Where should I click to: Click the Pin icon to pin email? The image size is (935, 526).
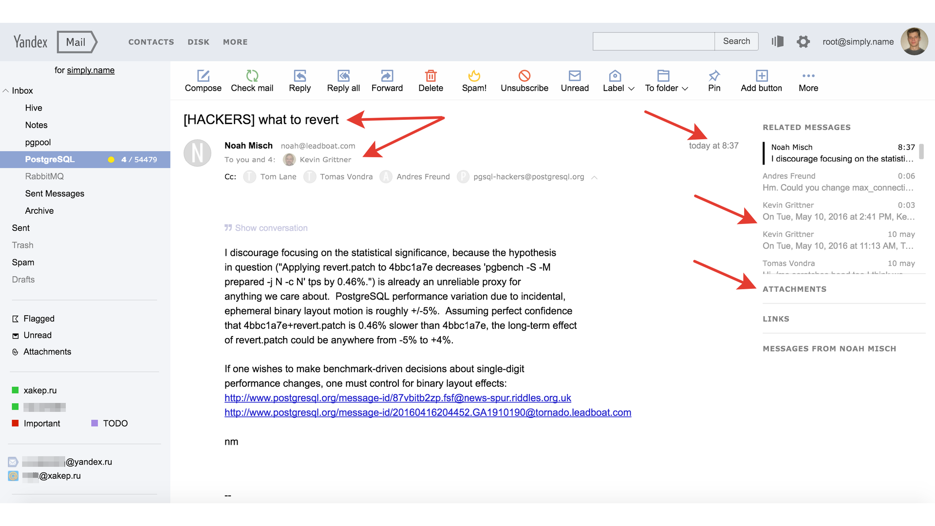714,76
